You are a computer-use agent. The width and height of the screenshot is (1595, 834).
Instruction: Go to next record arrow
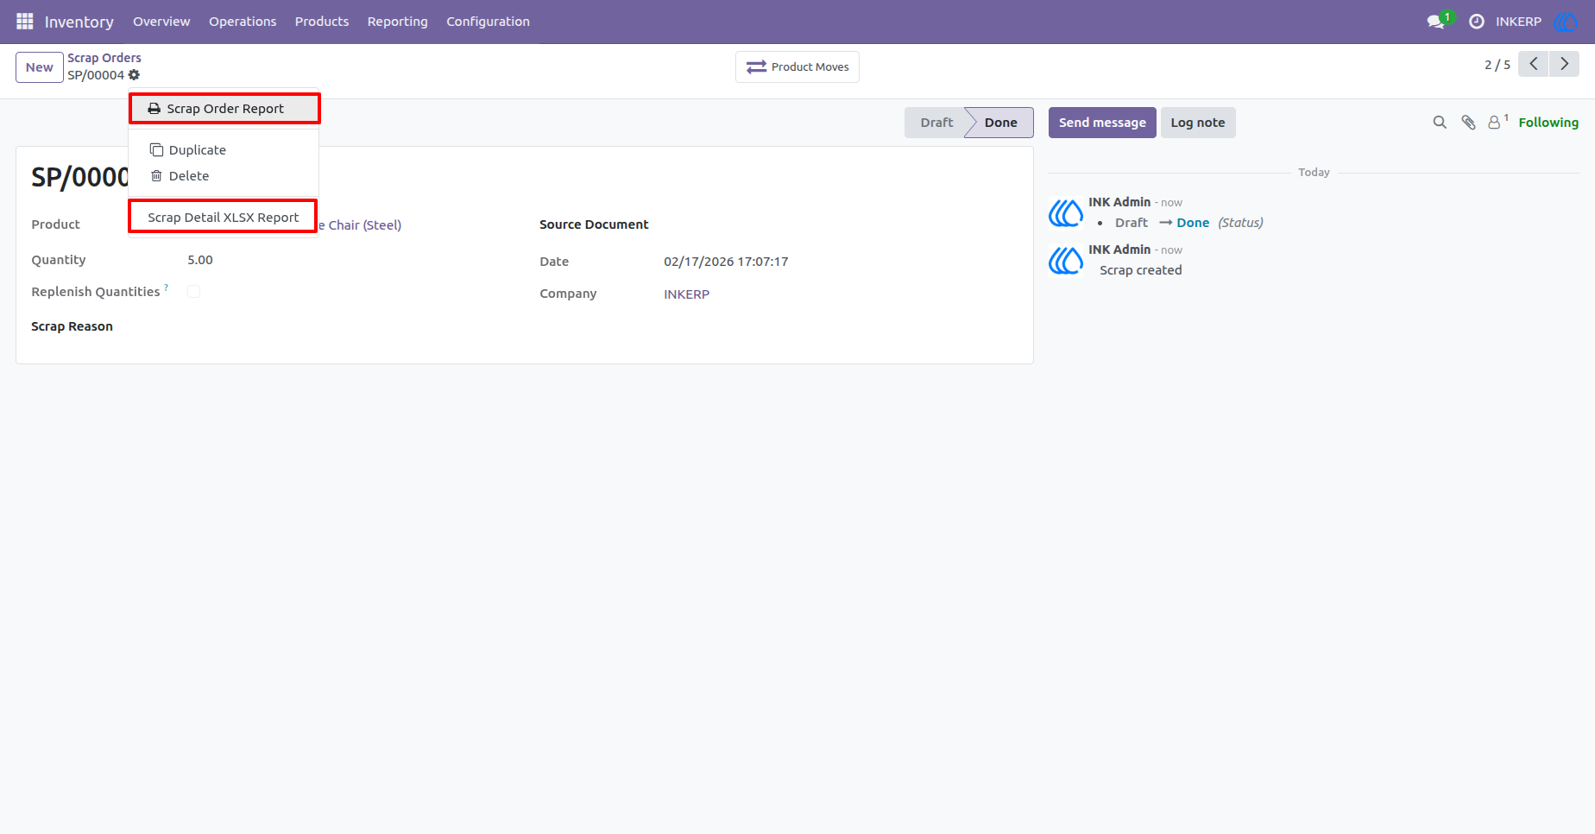coord(1564,64)
